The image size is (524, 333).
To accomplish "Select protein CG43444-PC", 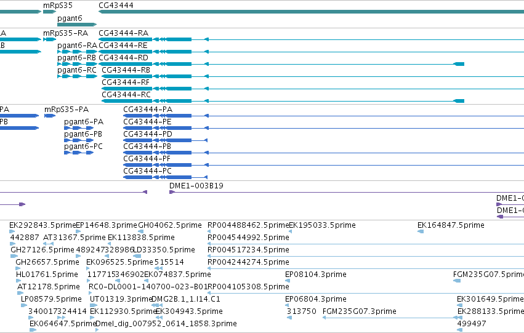I will [147, 171].
